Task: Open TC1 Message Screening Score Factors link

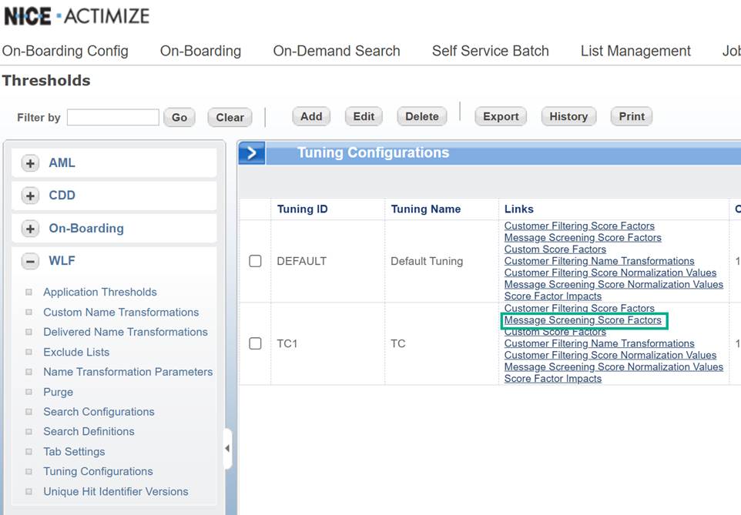Action: [x=582, y=320]
